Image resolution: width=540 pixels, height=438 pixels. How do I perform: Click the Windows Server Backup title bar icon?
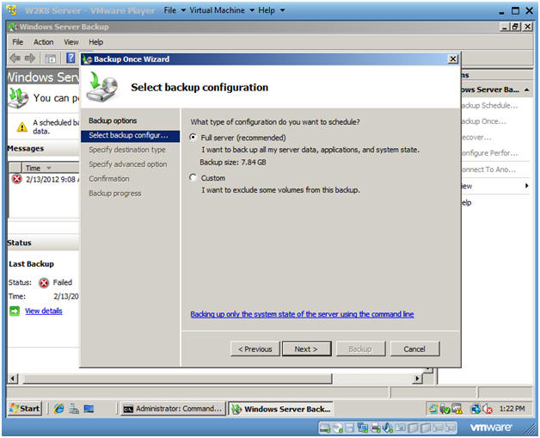coord(12,27)
